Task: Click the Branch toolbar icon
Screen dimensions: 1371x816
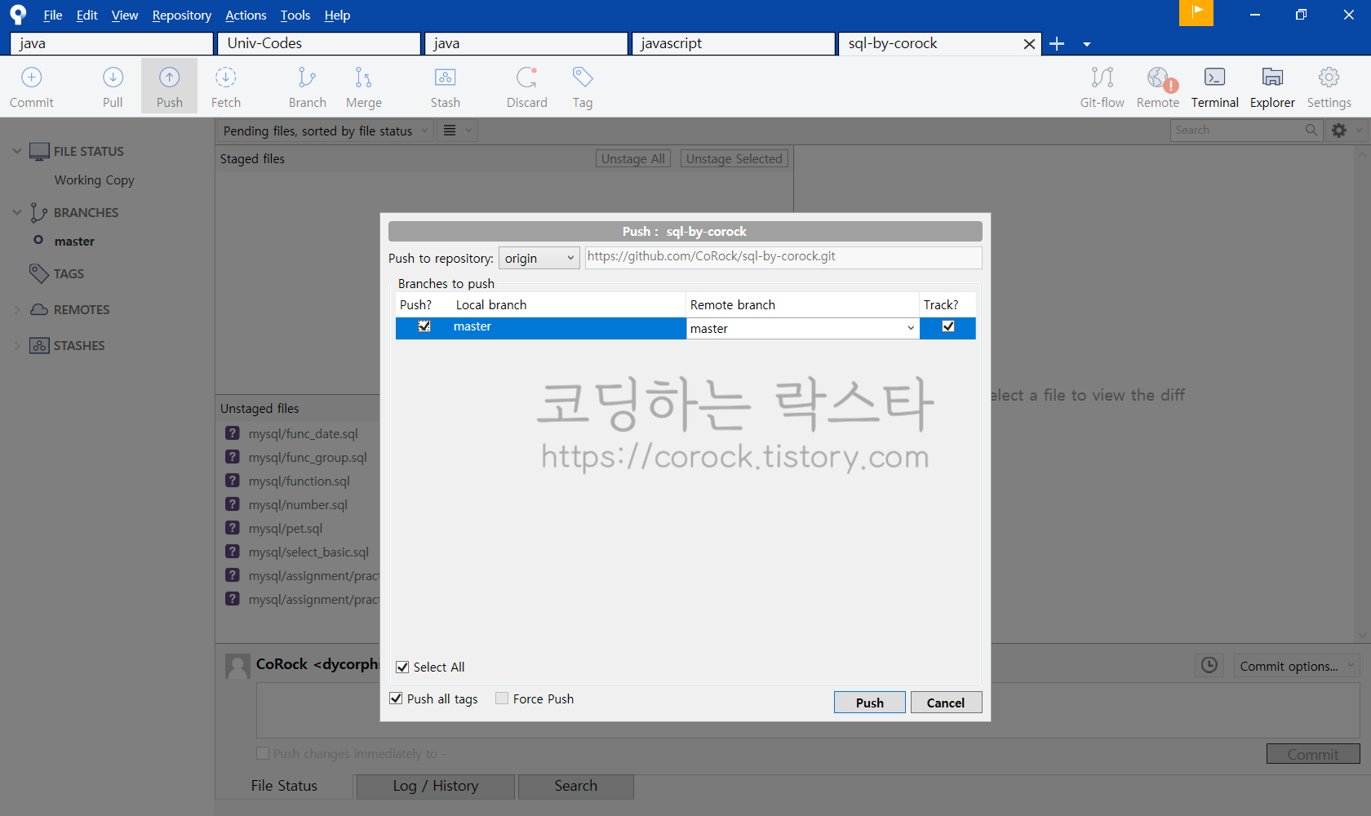Action: click(x=307, y=86)
